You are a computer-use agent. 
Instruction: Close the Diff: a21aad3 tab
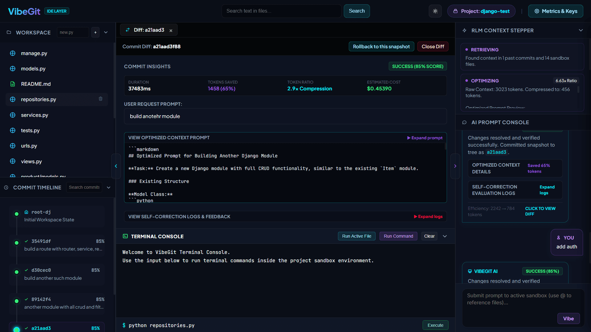click(171, 30)
